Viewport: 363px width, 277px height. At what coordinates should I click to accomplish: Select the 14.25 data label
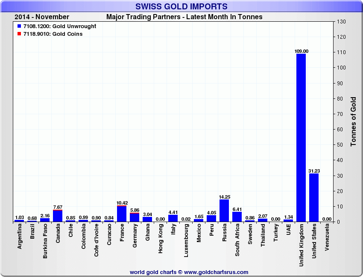[x=224, y=197]
